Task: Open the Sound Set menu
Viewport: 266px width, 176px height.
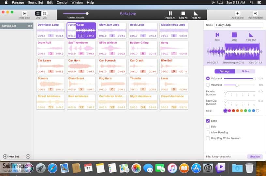Action: click(x=36, y=3)
